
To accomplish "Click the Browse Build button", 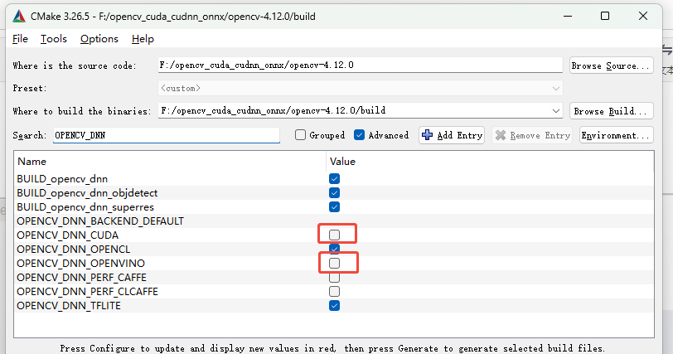I will tap(611, 110).
